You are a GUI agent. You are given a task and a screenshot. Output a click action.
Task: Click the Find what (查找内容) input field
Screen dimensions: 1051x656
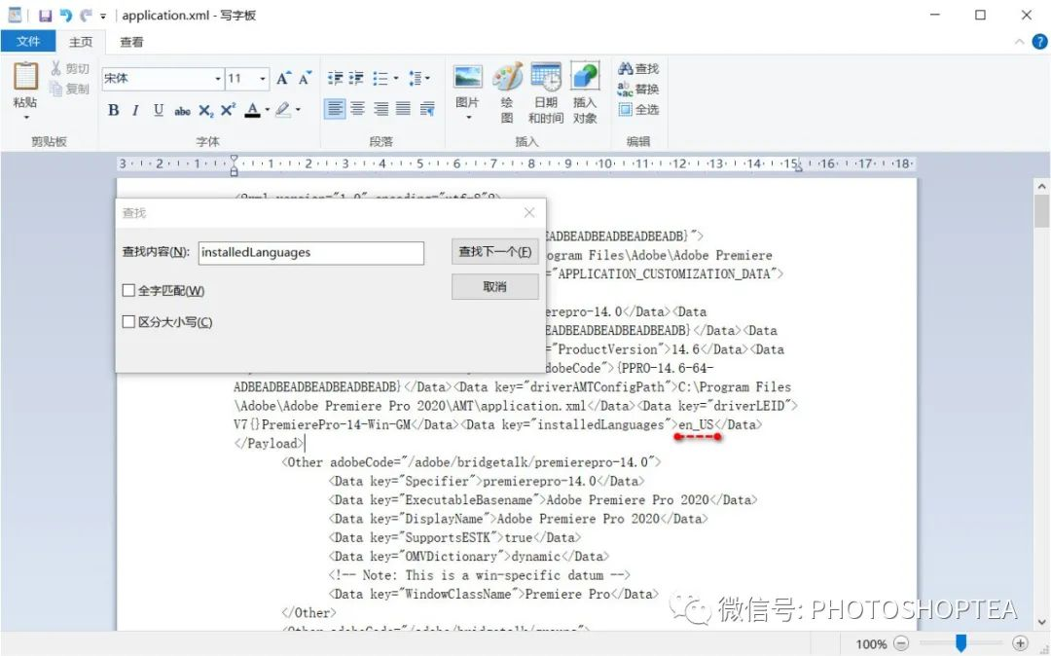click(x=311, y=253)
